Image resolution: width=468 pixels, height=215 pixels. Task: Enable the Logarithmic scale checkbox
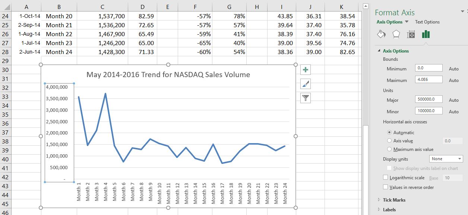click(386, 178)
